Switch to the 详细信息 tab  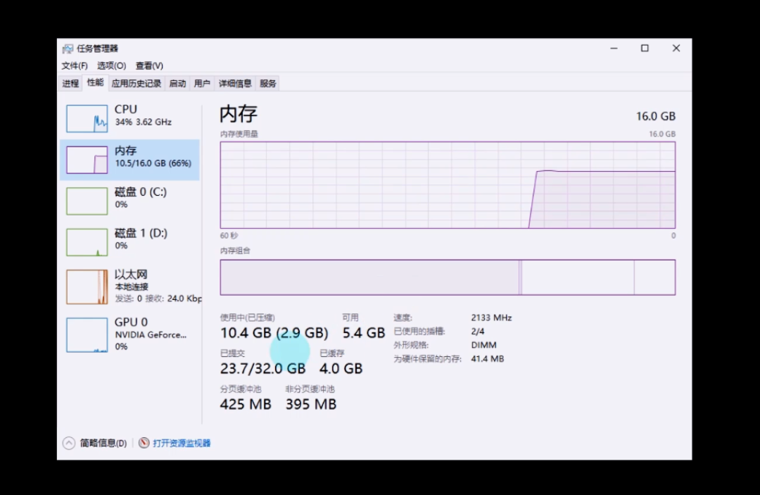tap(235, 83)
